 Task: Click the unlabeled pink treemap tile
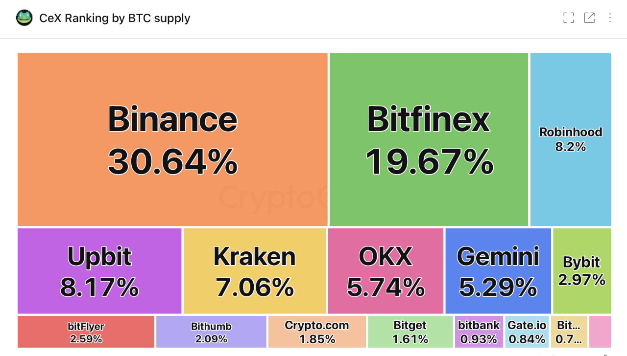pos(600,332)
